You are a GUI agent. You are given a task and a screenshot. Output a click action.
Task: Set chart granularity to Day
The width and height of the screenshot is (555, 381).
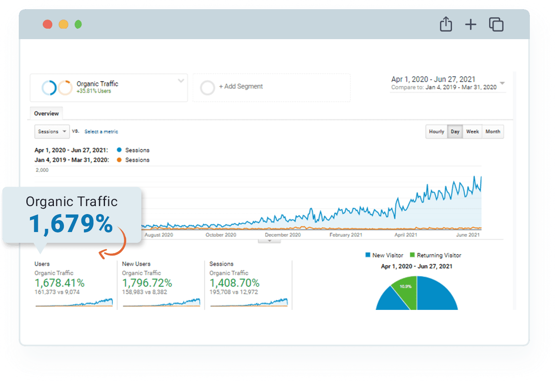coord(455,131)
